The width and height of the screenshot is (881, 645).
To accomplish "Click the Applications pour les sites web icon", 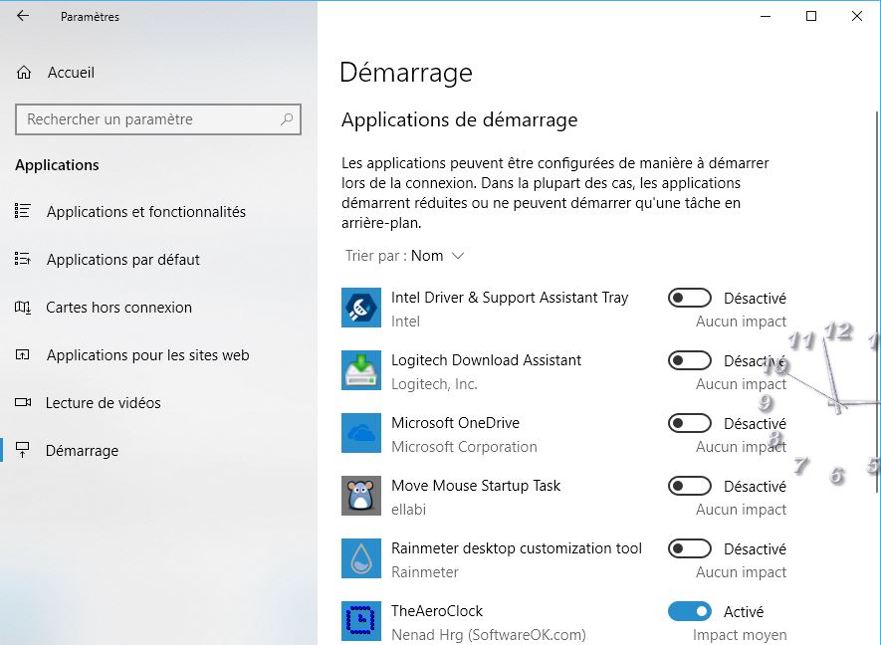I will click(23, 355).
